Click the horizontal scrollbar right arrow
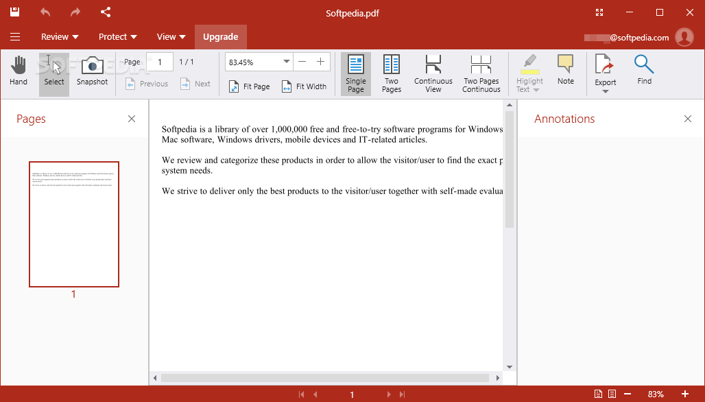 click(x=498, y=378)
